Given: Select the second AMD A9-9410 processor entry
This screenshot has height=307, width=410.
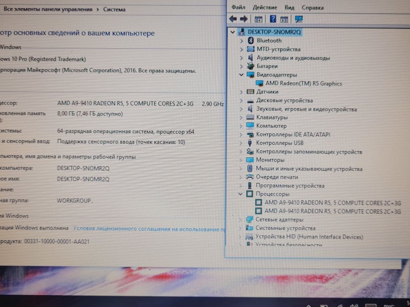Looking at the screenshot, I should click(333, 211).
